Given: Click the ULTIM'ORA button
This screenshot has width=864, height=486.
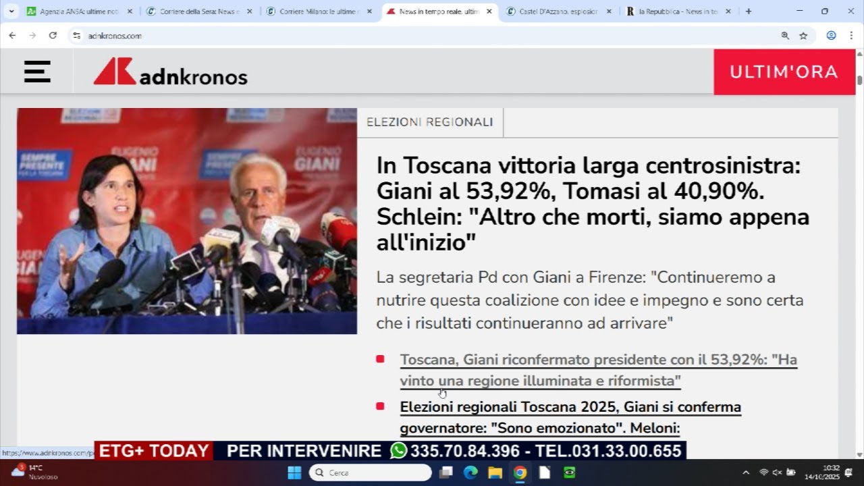Looking at the screenshot, I should click(x=784, y=72).
